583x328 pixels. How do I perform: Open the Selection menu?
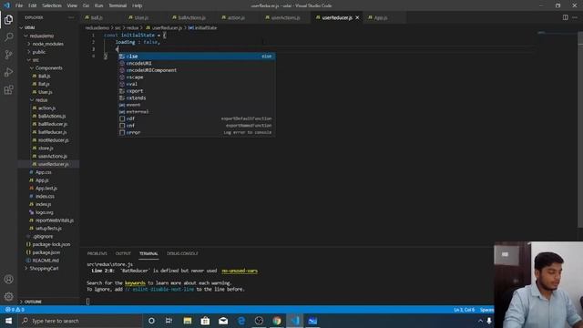(52, 5)
